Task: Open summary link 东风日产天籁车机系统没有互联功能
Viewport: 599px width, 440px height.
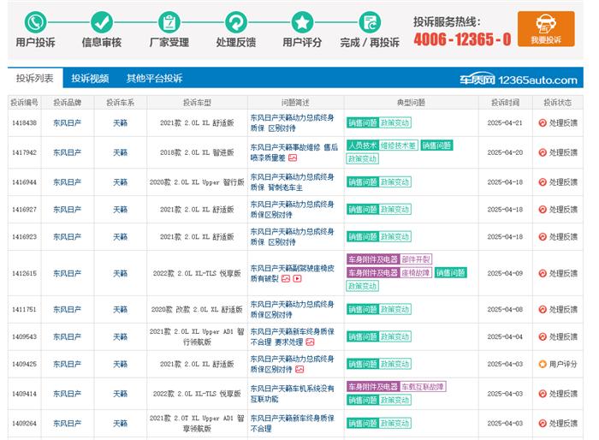Action: coord(293,394)
